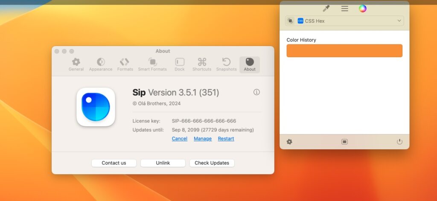Click the Contact us button

click(x=114, y=163)
